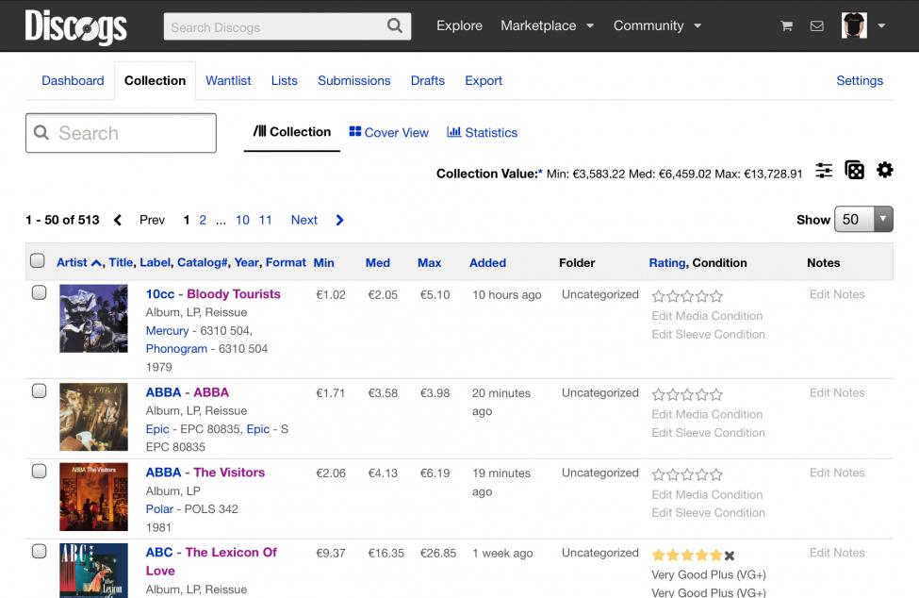Rate ABBA - ABBA with the stars
Viewport: 919px width, 598px height.
point(687,394)
